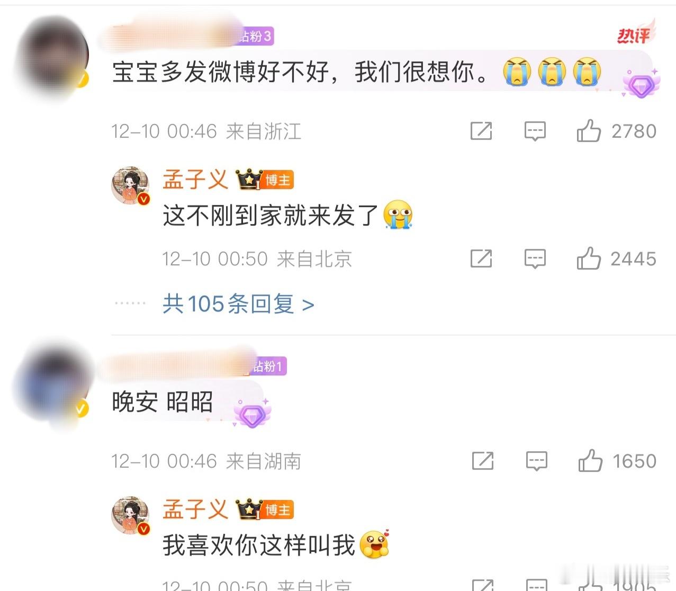This screenshot has height=591, width=676.
Task: Reply to the comment from 浙江
Action: pos(535,131)
